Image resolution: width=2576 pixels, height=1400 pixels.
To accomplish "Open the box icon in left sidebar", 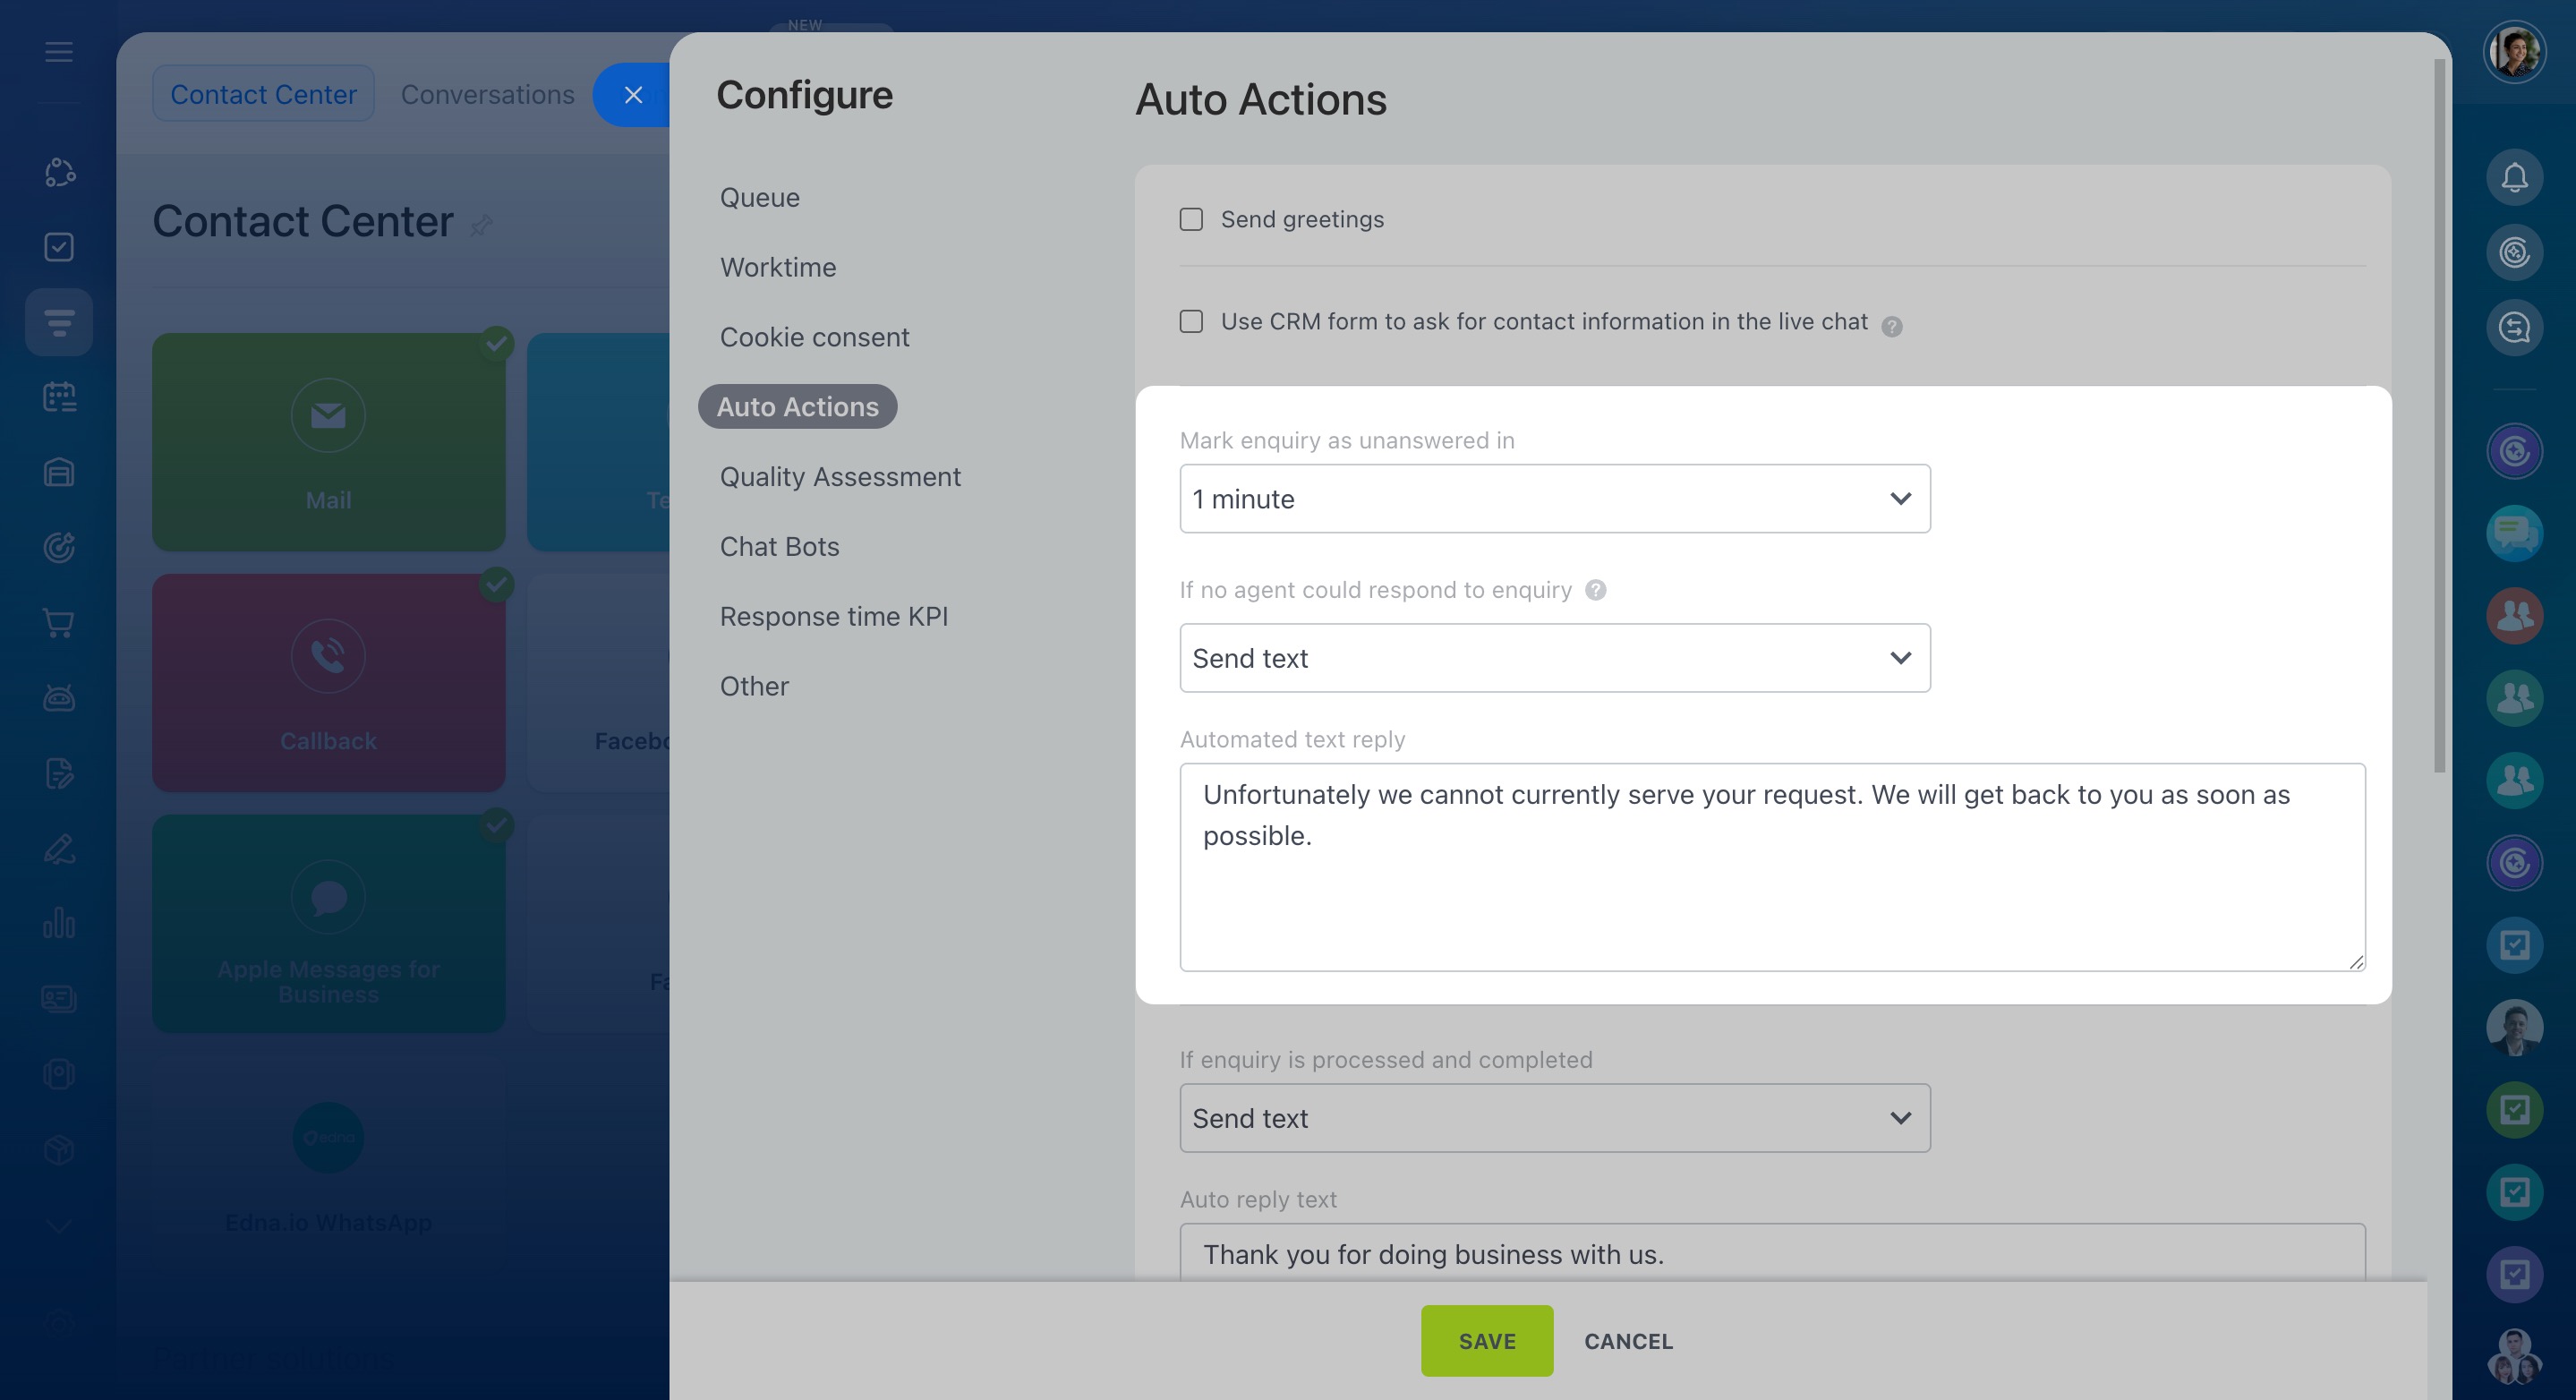I will (x=59, y=1149).
